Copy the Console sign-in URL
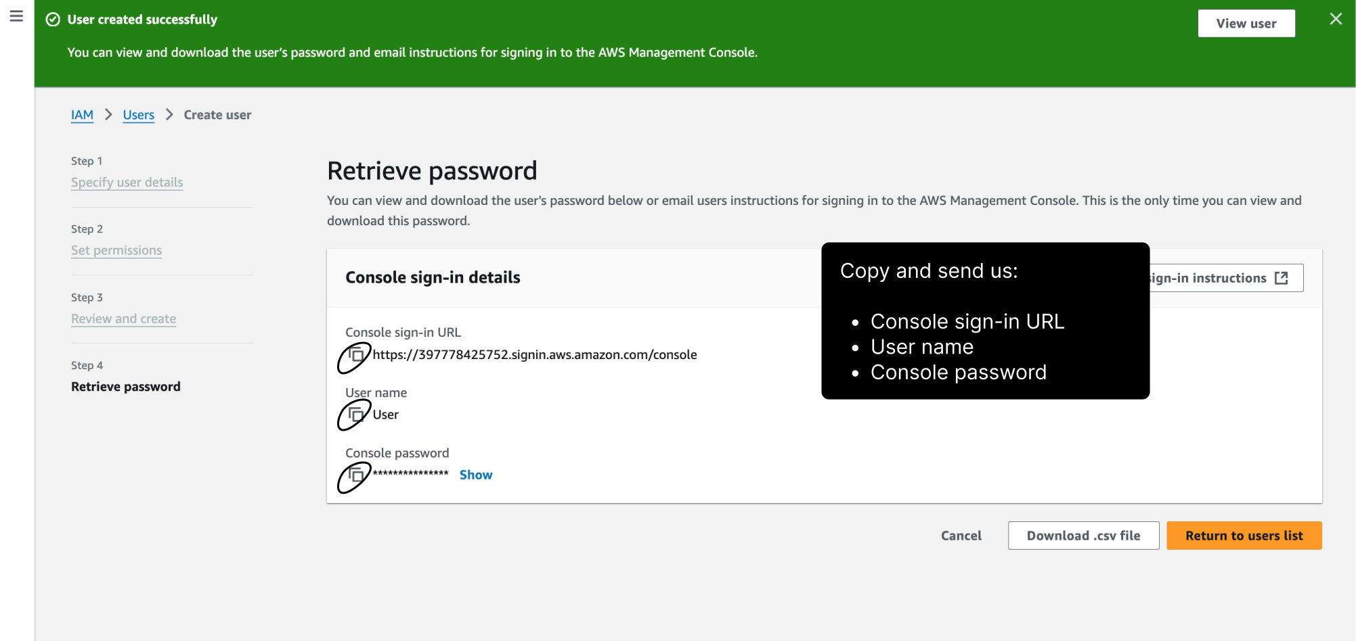Screen dimensions: 1356x641 [x=356, y=354]
